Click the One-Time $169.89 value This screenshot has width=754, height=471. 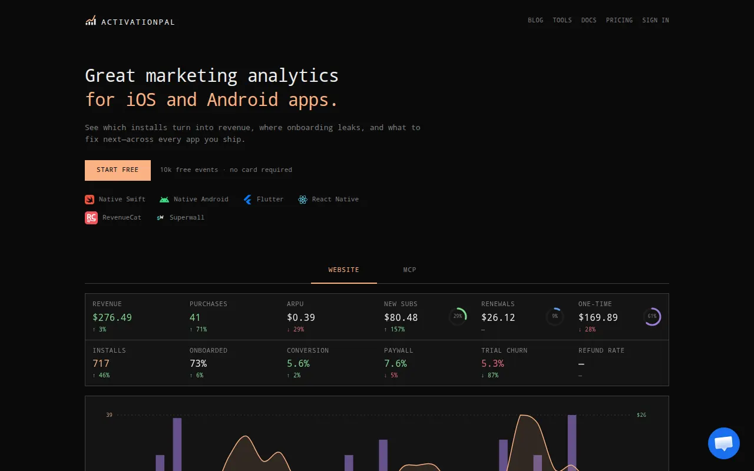click(598, 317)
